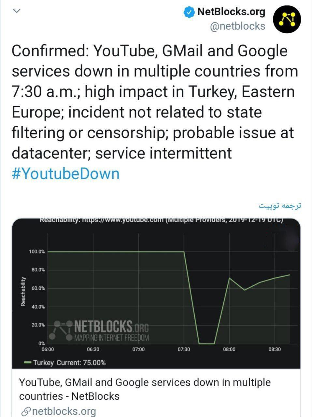Open the @netblocks handle
312x417 pixels.
click(x=238, y=26)
